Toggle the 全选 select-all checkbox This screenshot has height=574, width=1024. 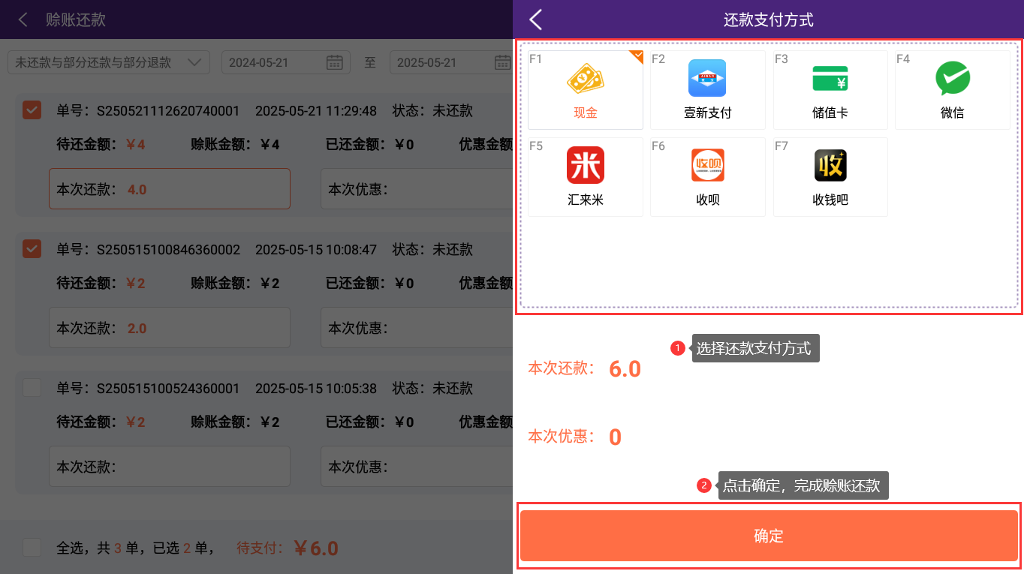[x=32, y=548]
